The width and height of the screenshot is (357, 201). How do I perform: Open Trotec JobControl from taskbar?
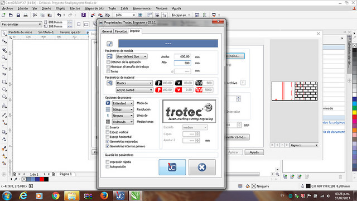[120, 196]
